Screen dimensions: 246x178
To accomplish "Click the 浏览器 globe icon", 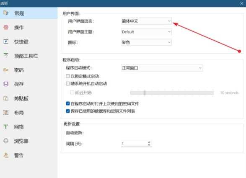I will [x=6, y=141].
